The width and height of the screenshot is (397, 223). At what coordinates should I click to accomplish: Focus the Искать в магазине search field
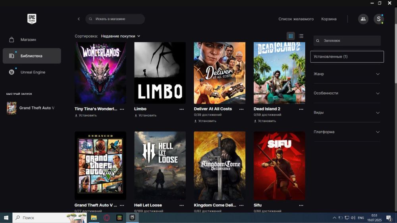115,19
